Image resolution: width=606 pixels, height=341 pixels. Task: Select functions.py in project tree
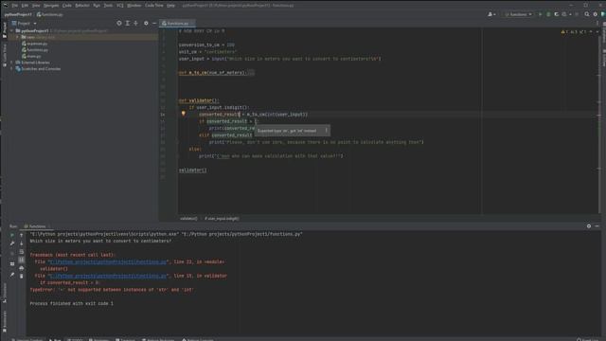click(37, 50)
